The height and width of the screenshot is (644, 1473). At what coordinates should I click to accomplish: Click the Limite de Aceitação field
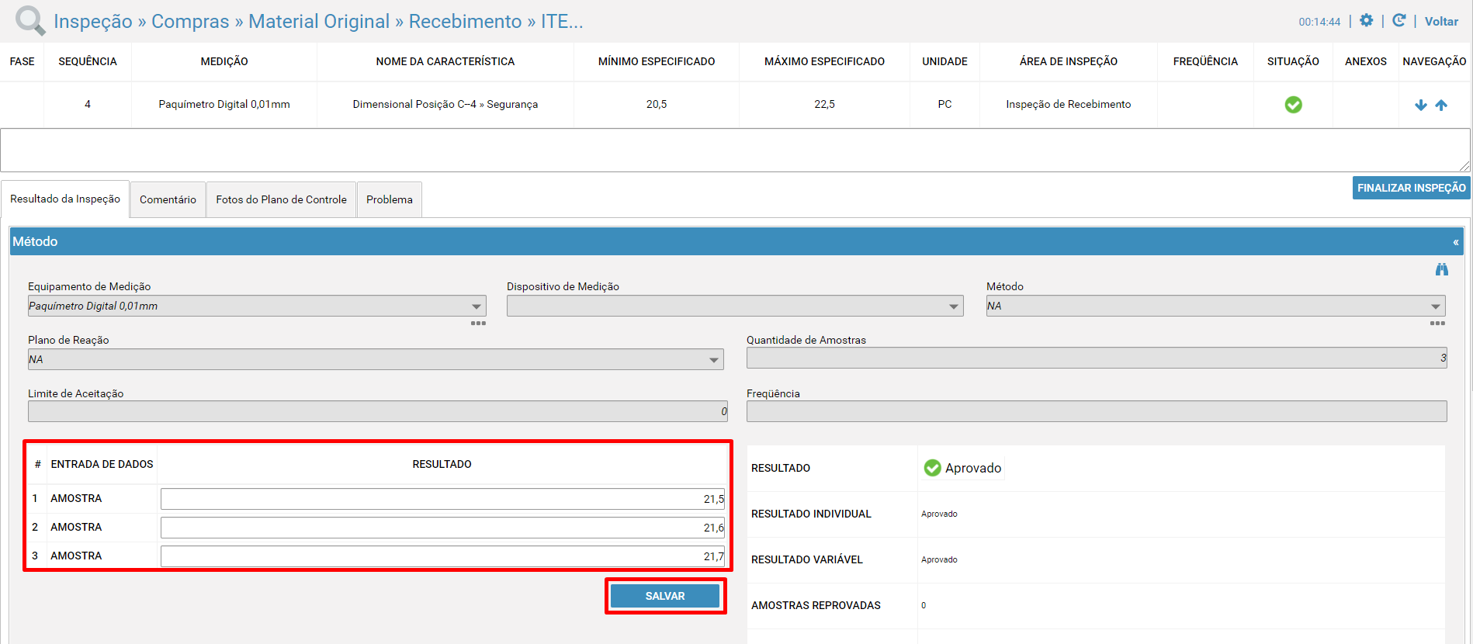[378, 411]
